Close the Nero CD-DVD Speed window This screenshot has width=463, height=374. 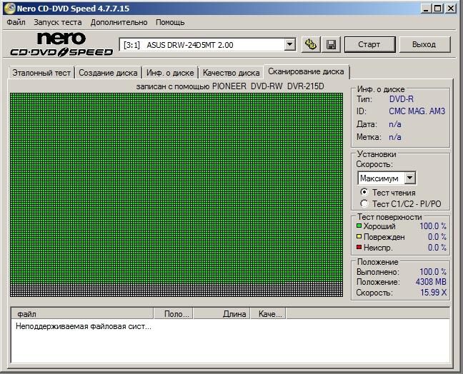pos(451,9)
